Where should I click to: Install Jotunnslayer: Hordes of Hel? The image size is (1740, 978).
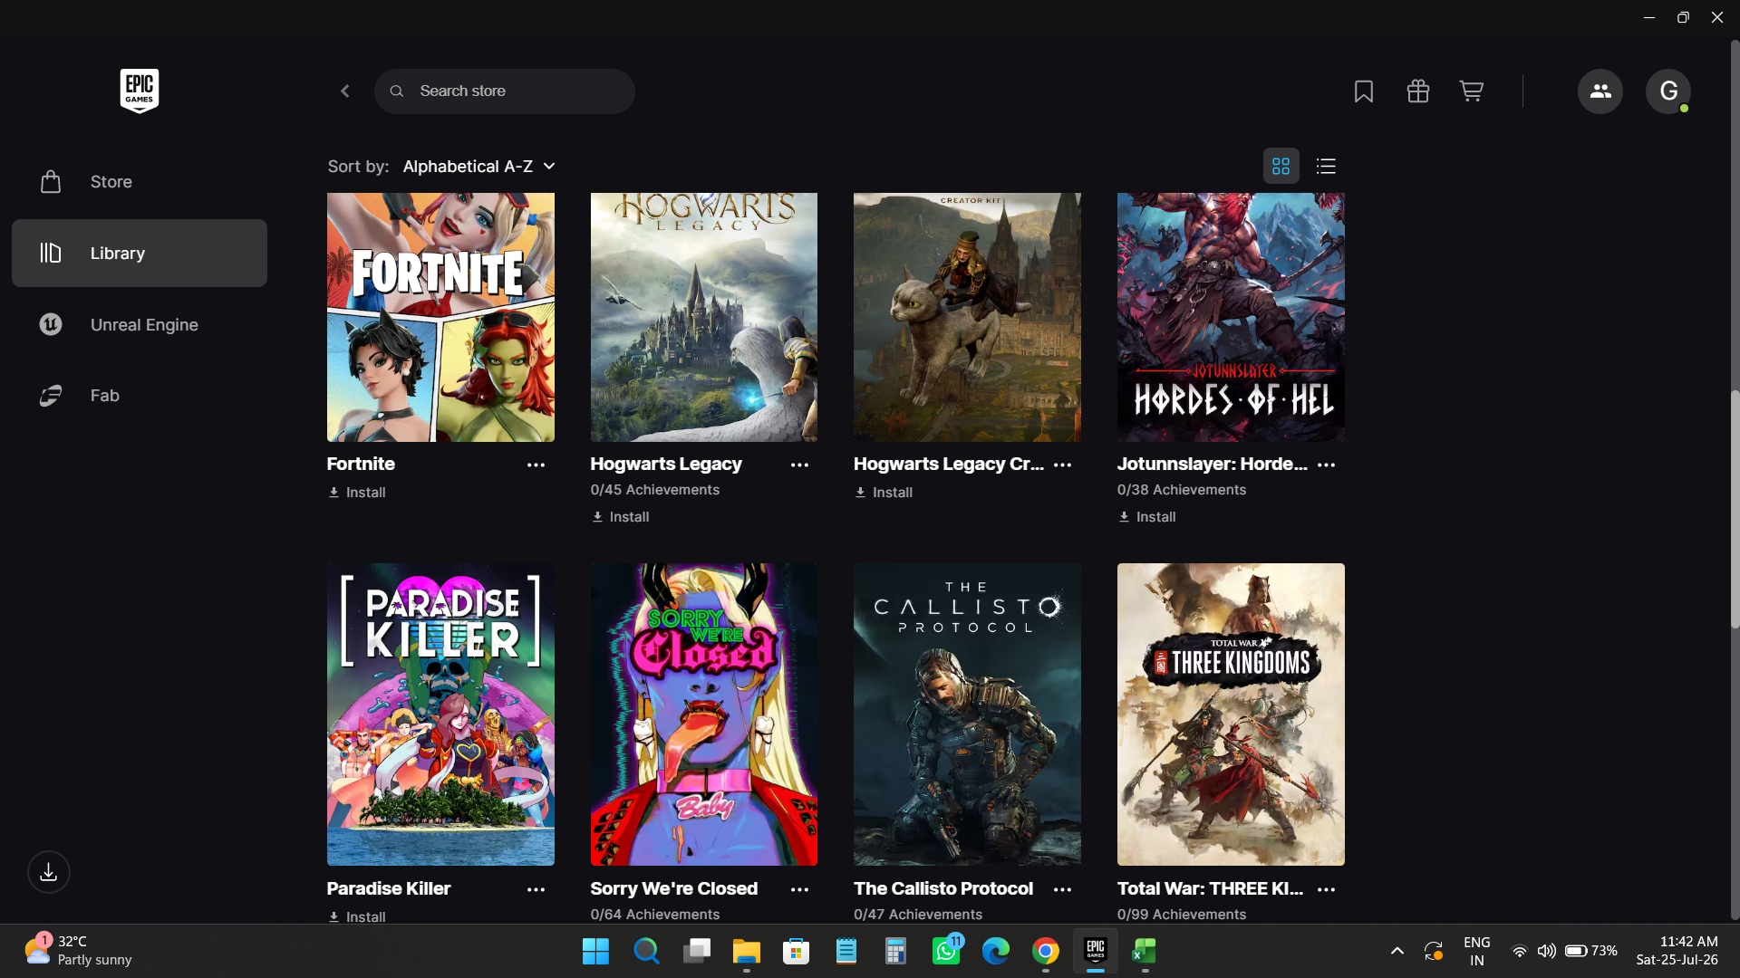coord(1147,517)
